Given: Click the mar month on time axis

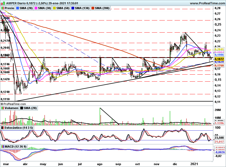Looking at the screenshot, I should click(6, 164).
